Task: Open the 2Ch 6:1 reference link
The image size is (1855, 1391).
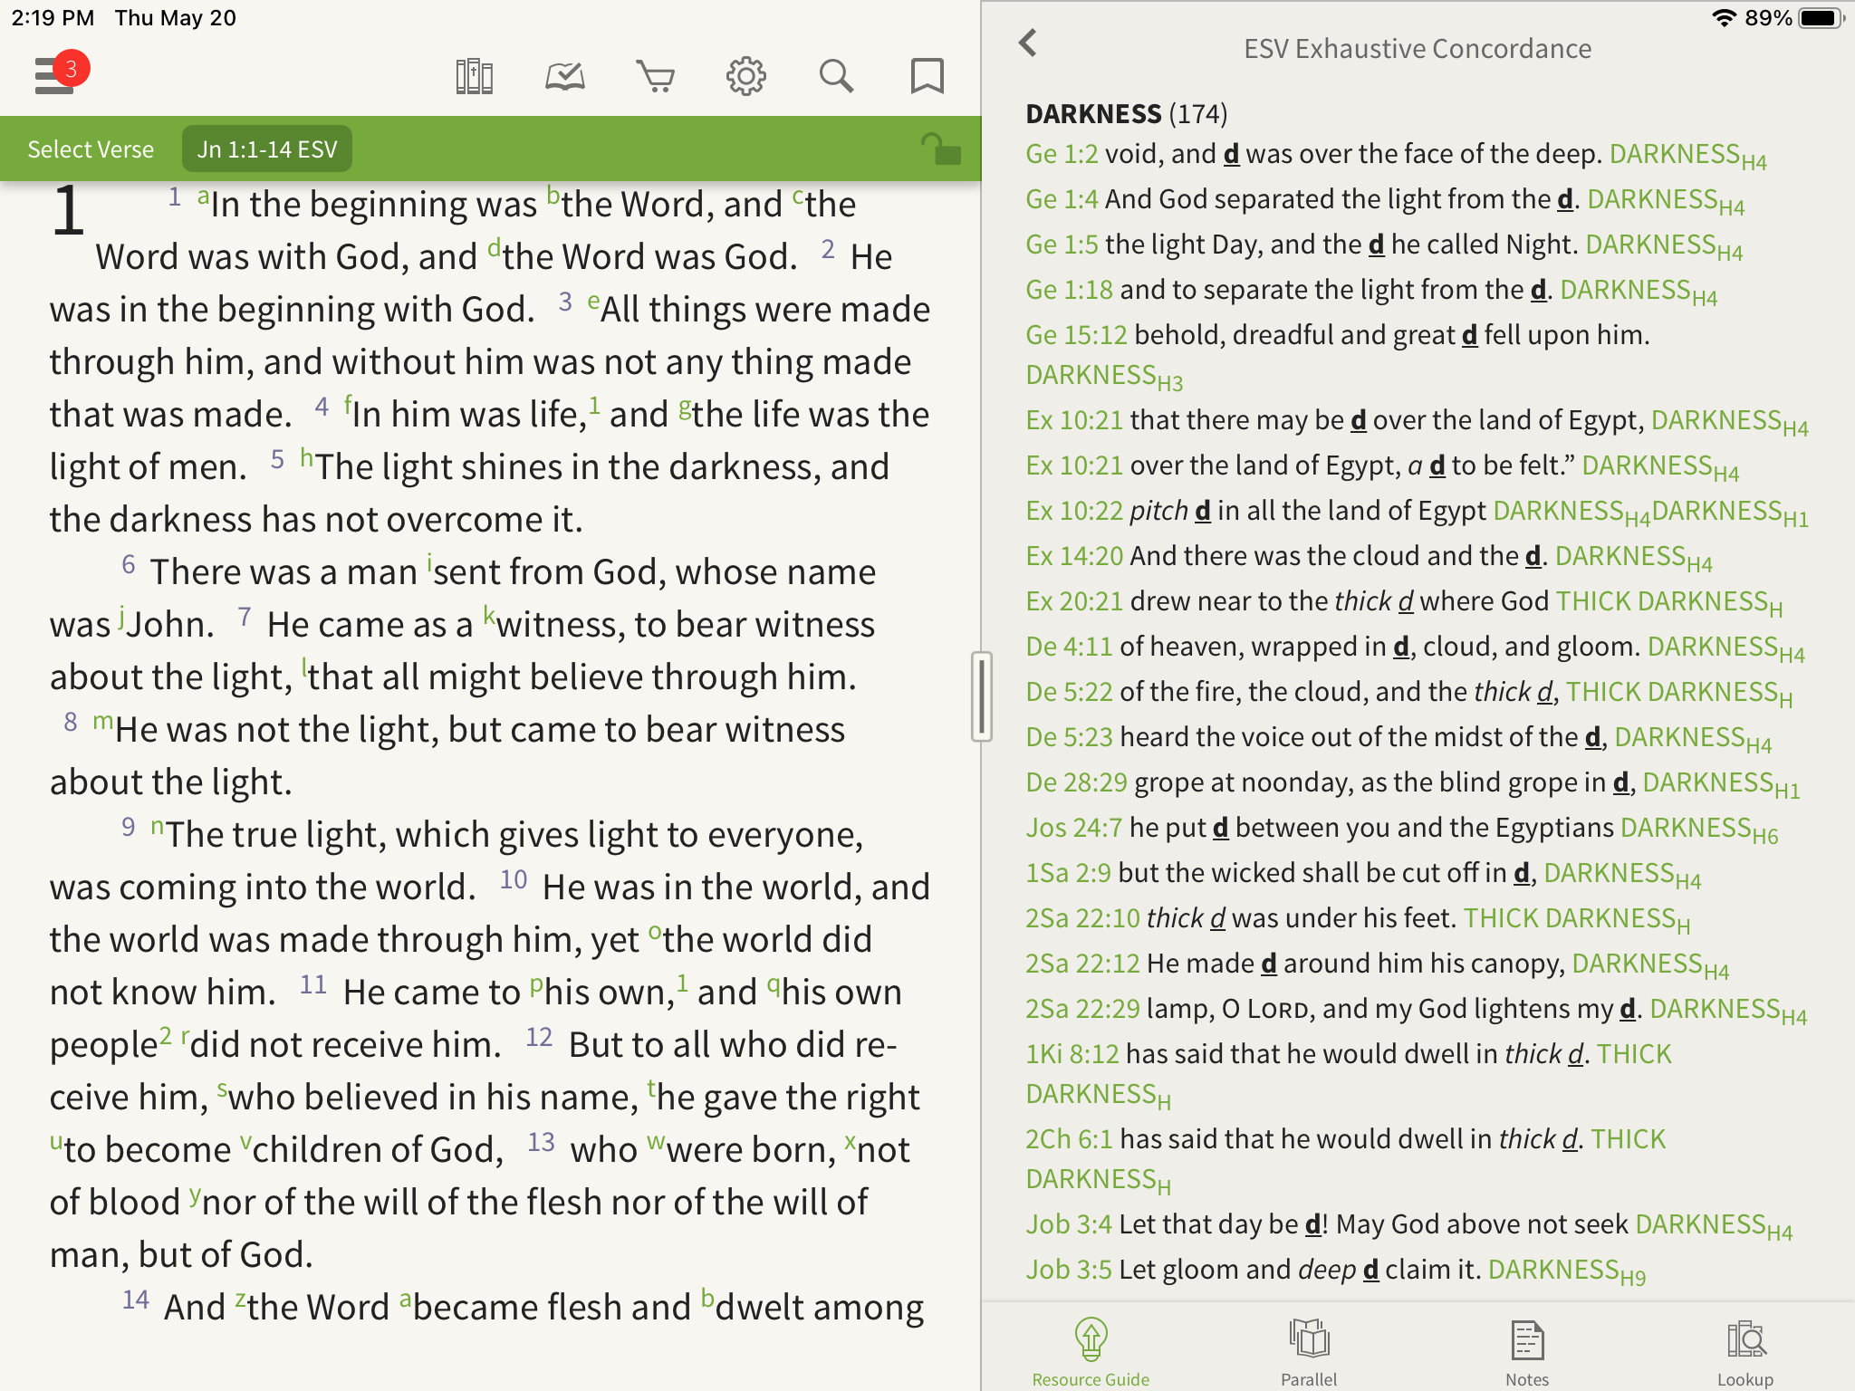Action: tap(1069, 1139)
